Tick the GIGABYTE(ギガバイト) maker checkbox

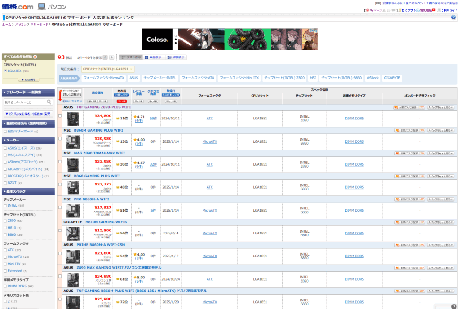click(x=5, y=169)
